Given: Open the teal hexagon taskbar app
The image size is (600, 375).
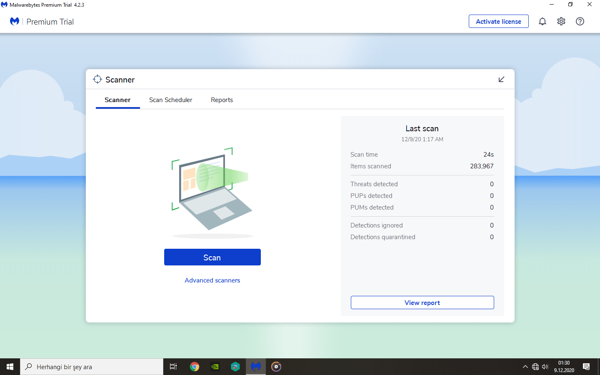Looking at the screenshot, I should 235,367.
